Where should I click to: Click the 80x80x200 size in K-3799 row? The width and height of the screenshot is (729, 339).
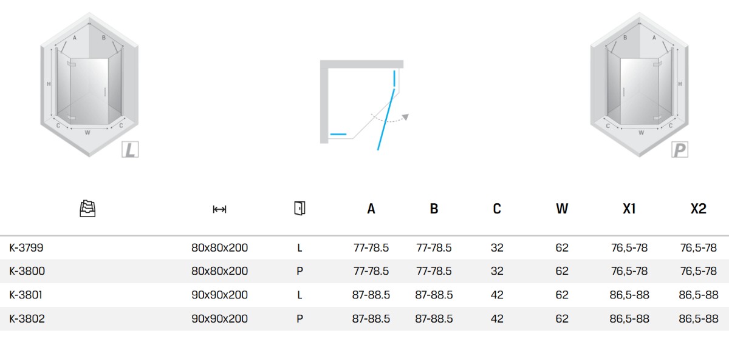pos(219,247)
